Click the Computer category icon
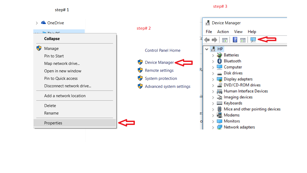Image resolution: width=307 pixels, height=173 pixels. (220, 67)
